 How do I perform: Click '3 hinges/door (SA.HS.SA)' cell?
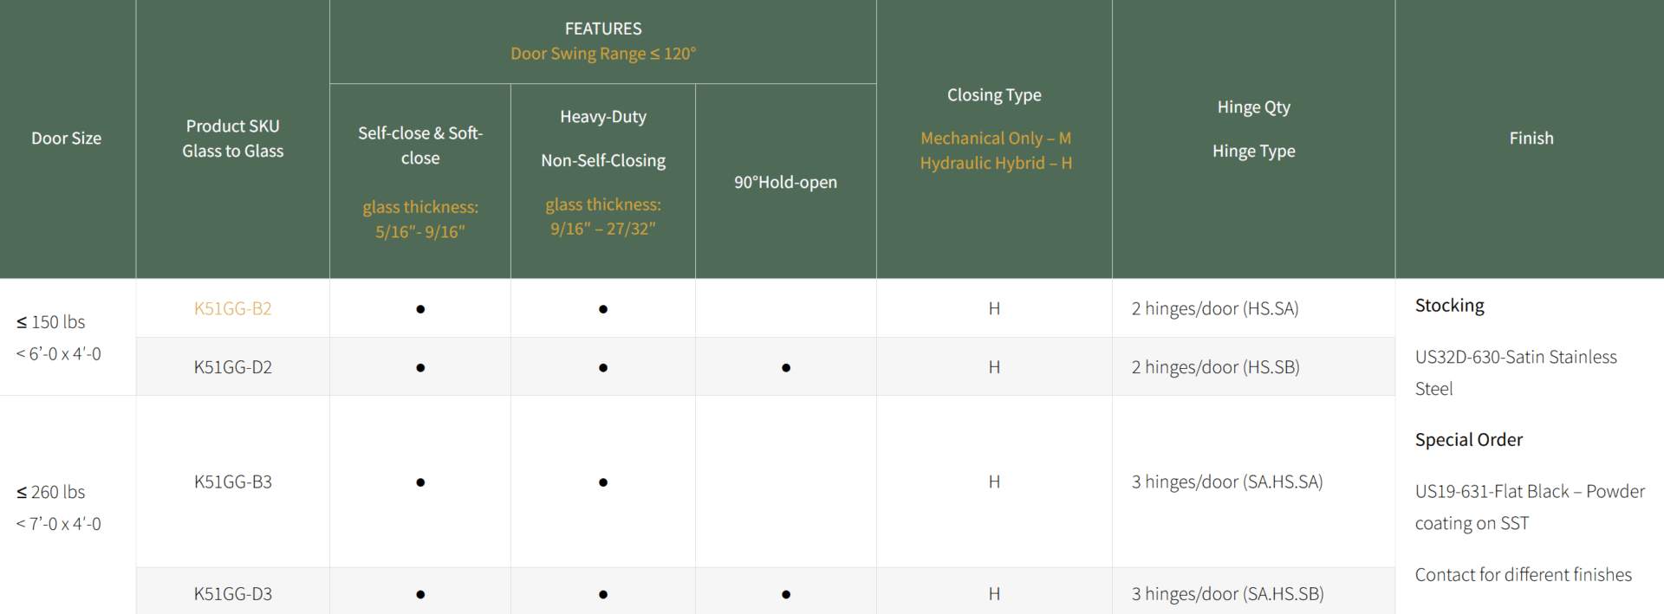click(1226, 482)
